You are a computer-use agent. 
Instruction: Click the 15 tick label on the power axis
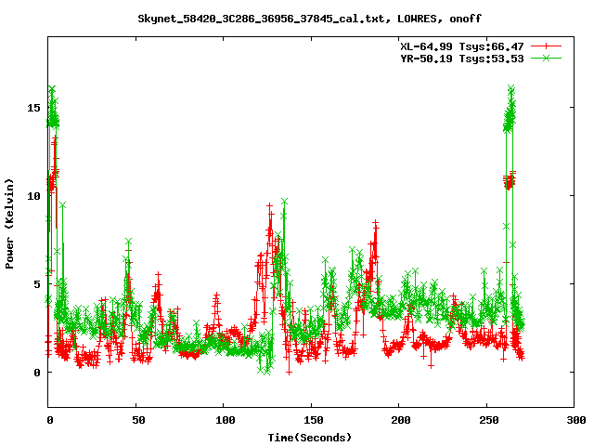tap(34, 108)
